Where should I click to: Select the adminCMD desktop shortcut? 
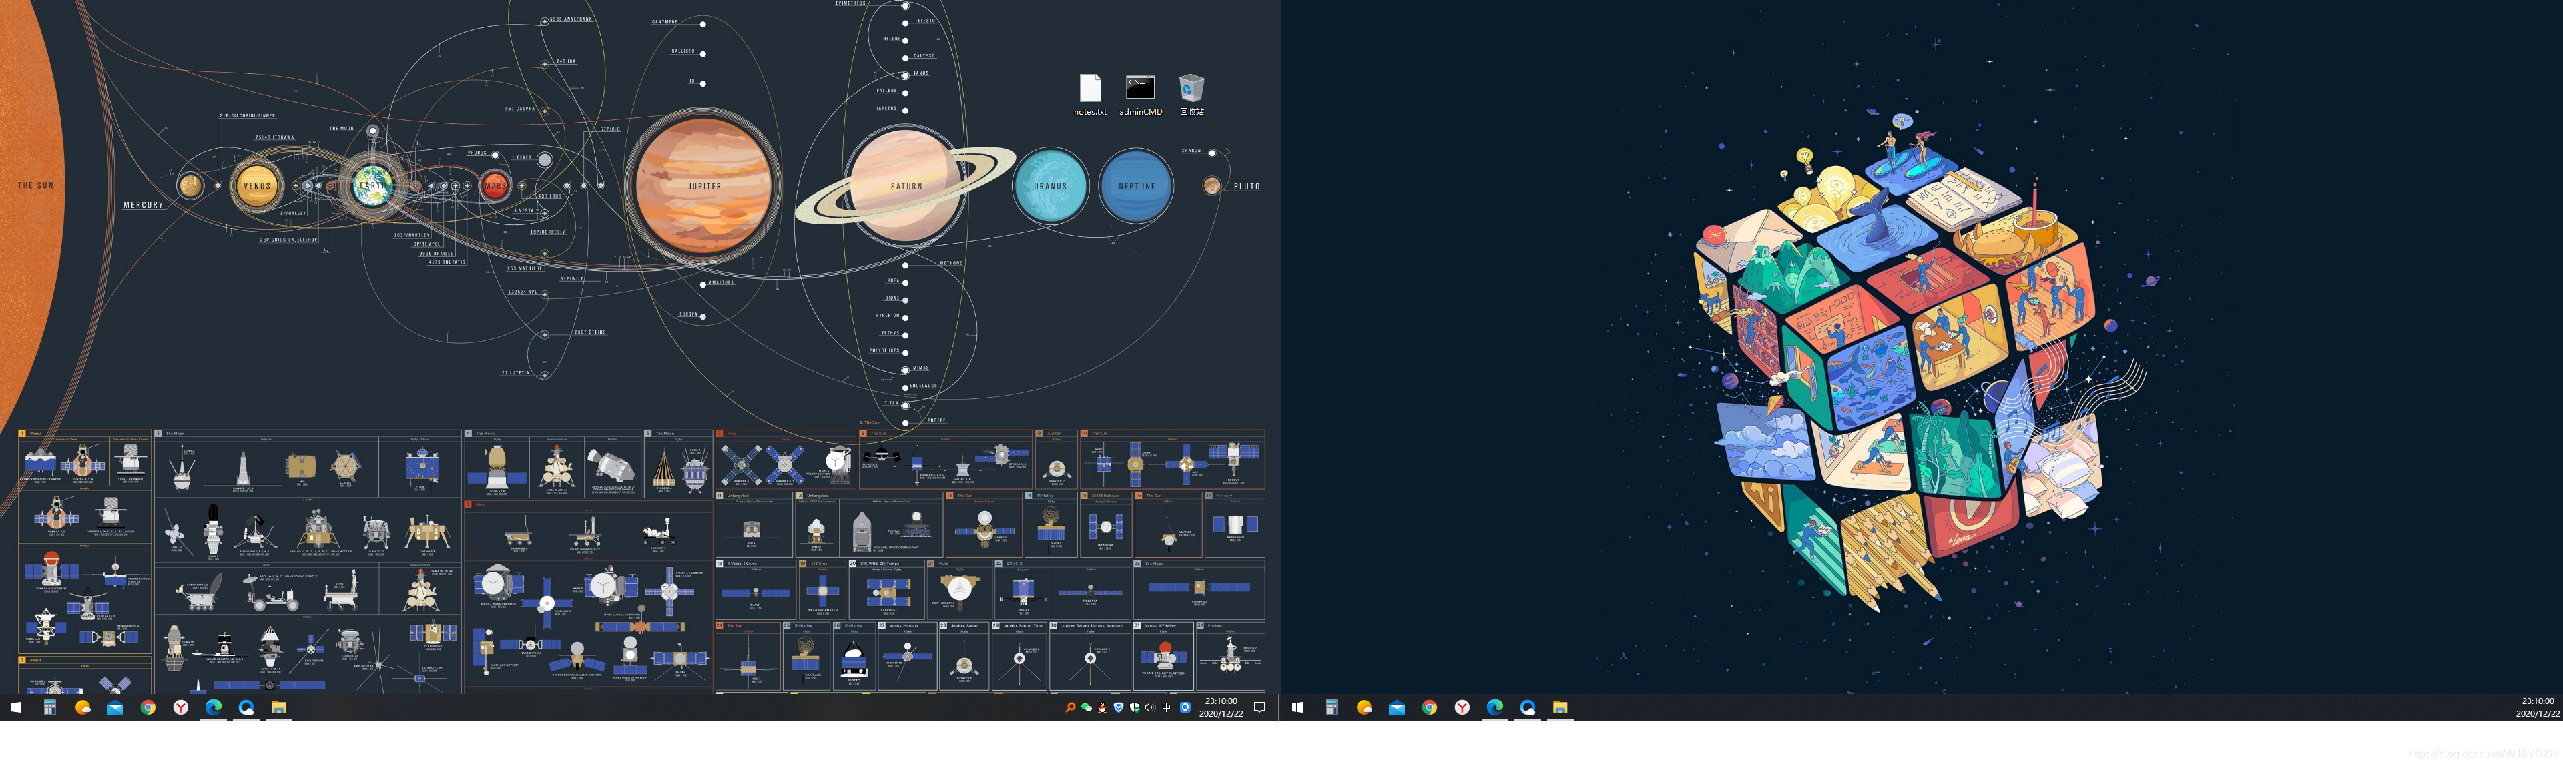pos(1140,89)
